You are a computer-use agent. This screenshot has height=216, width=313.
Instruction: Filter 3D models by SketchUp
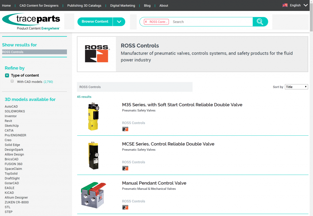[12, 126]
